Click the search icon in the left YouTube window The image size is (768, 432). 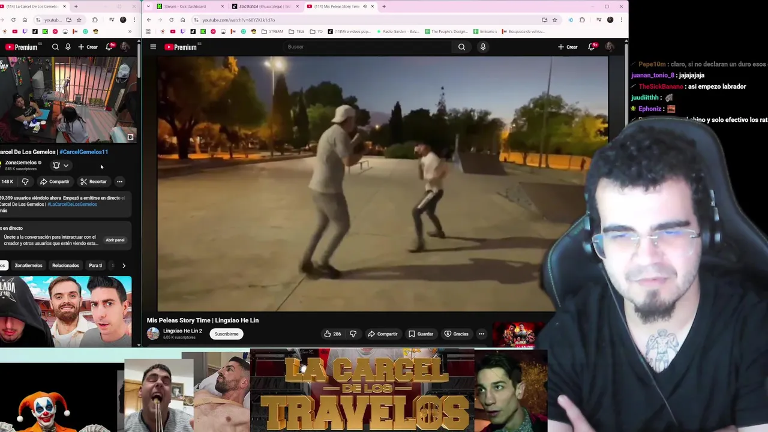pyautogui.click(x=55, y=47)
